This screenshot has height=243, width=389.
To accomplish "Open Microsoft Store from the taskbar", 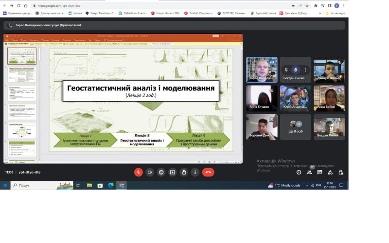I will 100,185.
